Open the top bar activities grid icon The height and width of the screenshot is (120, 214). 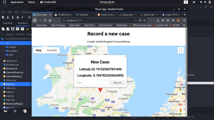point(5,2)
